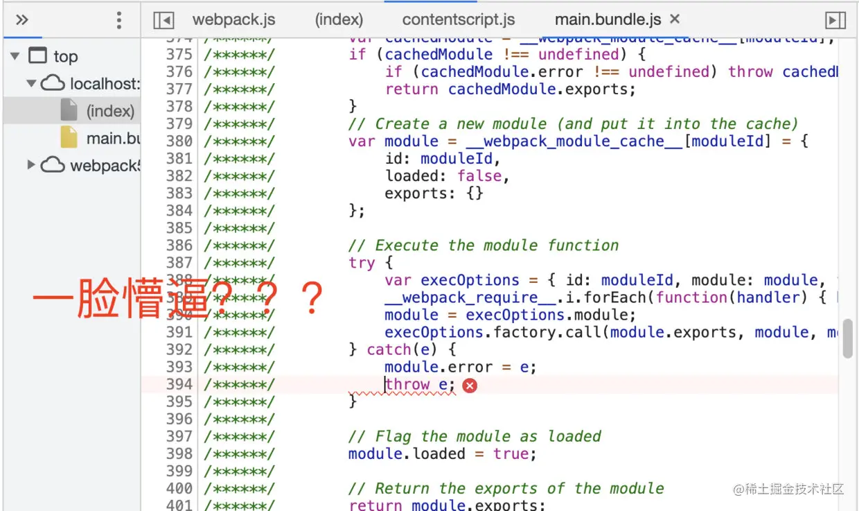Viewport: 859px width, 511px height.
Task: Set breakpoint on line number 376
Action: pos(179,72)
